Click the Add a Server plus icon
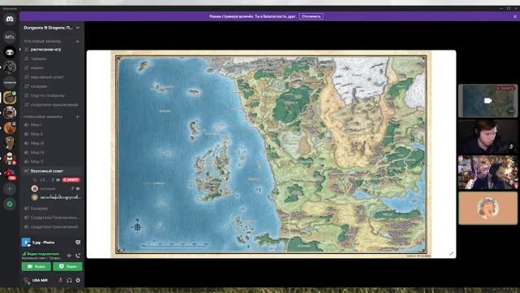Viewport: 520px width, 293px height. coord(10,189)
